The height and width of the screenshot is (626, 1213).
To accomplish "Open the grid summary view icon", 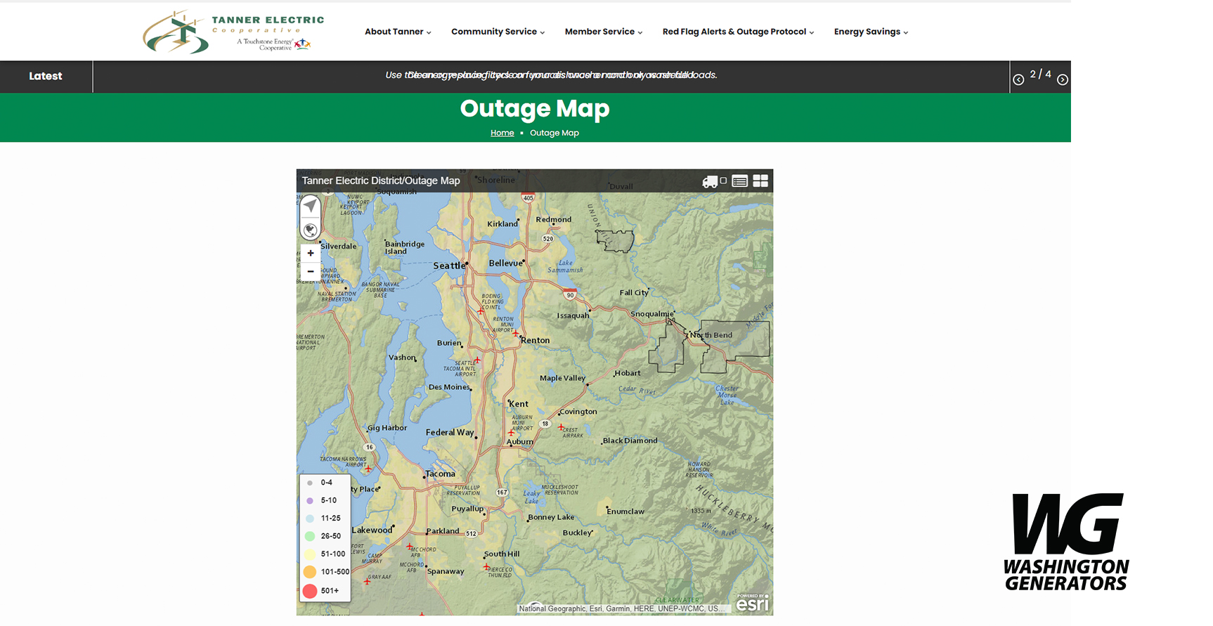I will [x=760, y=181].
